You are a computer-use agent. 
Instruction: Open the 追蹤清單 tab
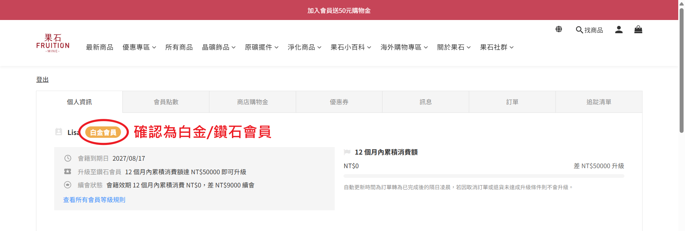(x=599, y=102)
